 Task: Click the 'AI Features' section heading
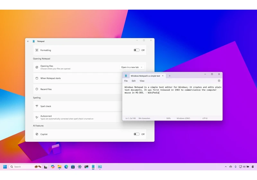38,126
